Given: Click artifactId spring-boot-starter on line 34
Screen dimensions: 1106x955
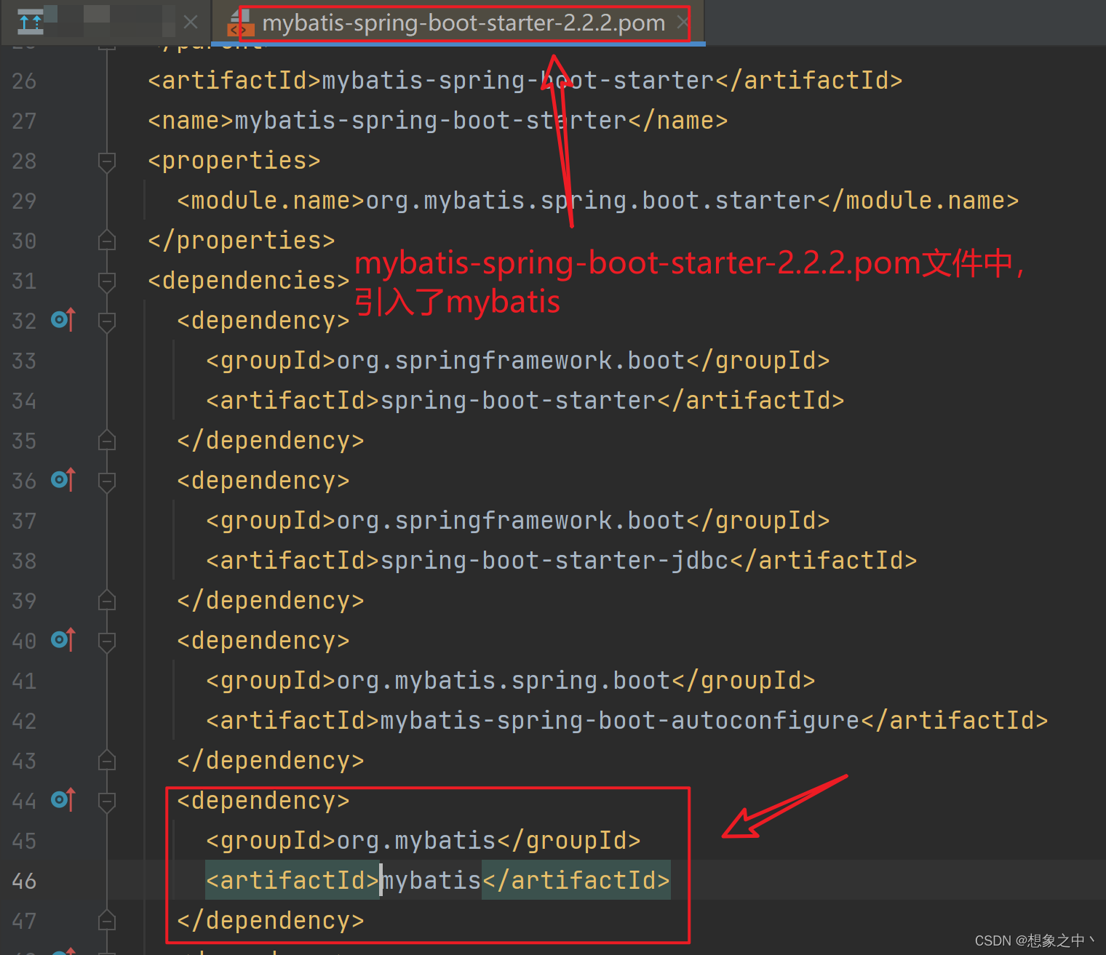Looking at the screenshot, I should tap(525, 401).
